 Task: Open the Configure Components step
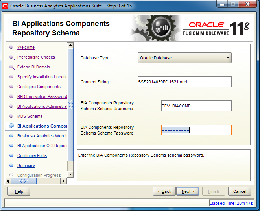tap(39, 87)
